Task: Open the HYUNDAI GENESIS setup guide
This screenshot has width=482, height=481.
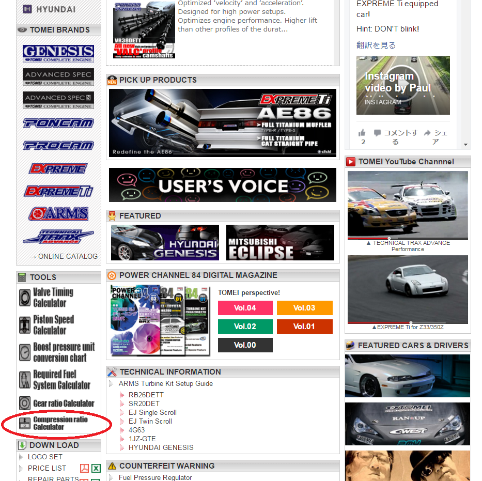Action: click(161, 447)
